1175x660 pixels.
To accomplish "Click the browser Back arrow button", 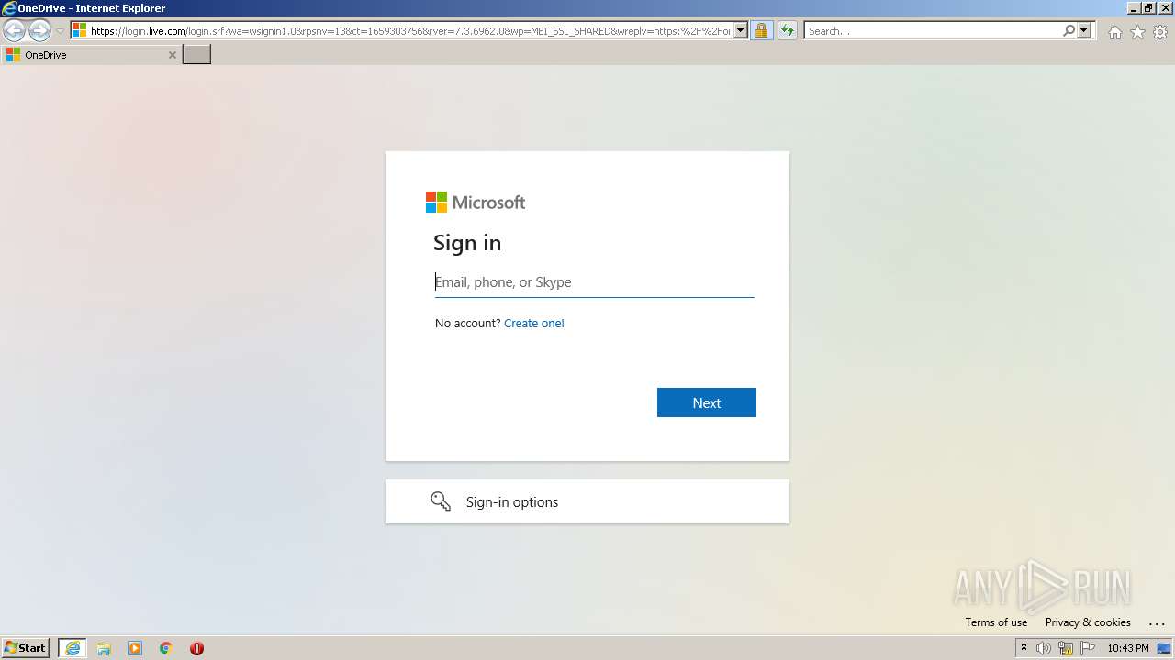I will [x=14, y=31].
